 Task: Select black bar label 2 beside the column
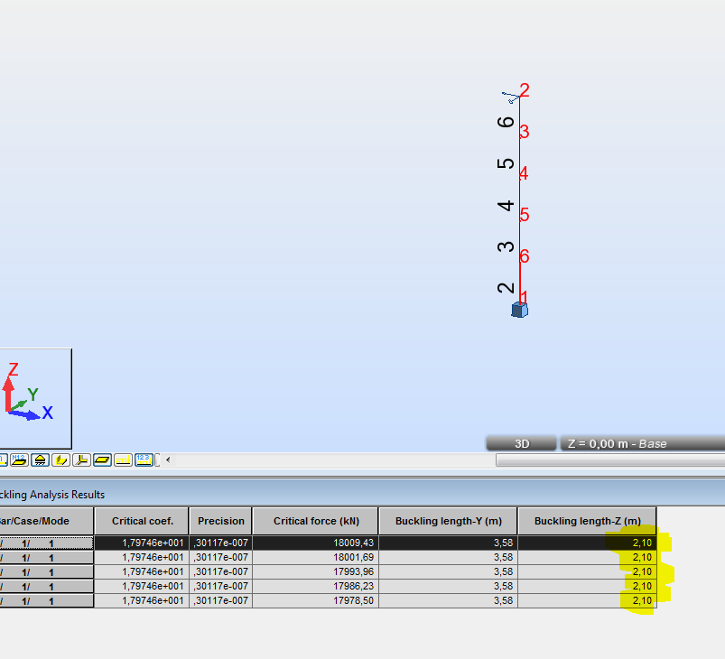click(506, 288)
